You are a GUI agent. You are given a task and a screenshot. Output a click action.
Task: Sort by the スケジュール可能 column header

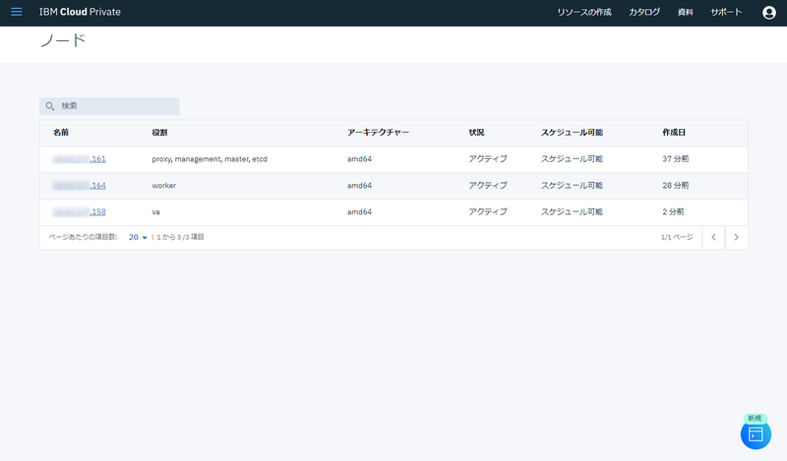click(x=572, y=133)
